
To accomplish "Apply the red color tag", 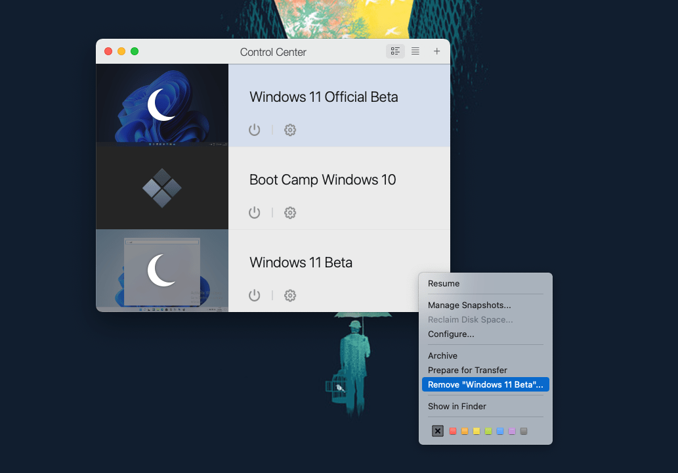I will coord(453,431).
